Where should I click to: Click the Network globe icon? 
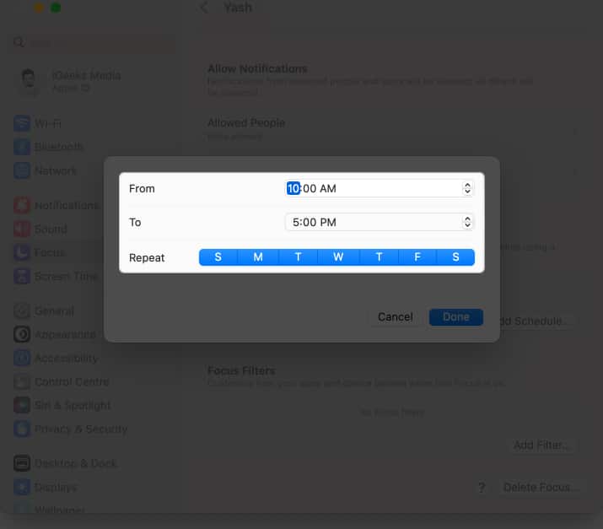point(22,170)
